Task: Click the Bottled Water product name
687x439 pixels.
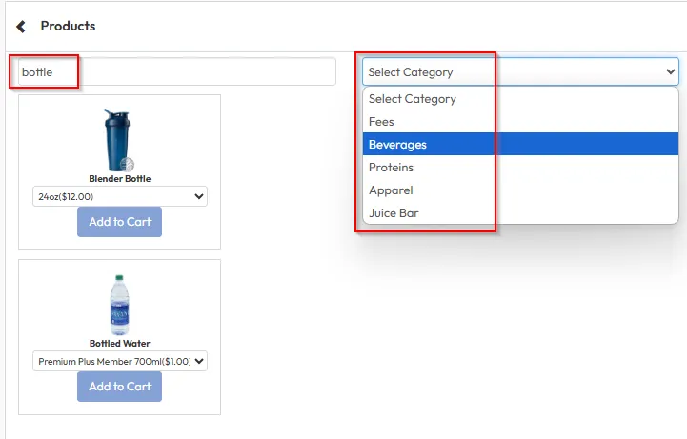Action: click(119, 344)
